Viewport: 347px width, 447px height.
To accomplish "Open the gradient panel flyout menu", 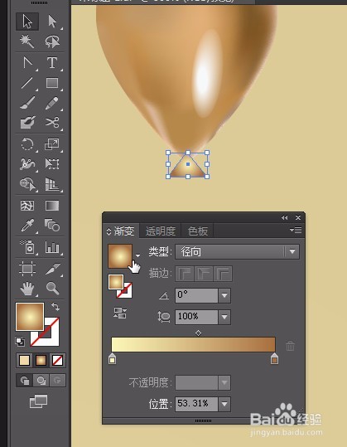I will [x=296, y=230].
